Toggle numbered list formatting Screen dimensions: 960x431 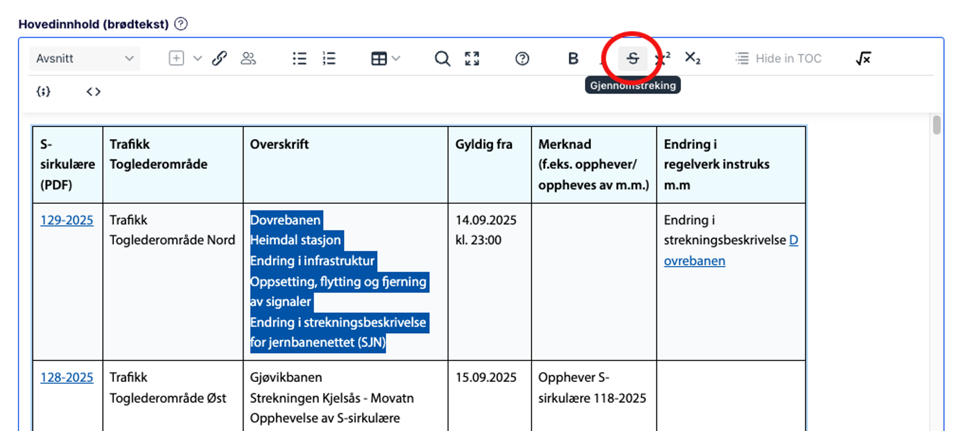(329, 59)
